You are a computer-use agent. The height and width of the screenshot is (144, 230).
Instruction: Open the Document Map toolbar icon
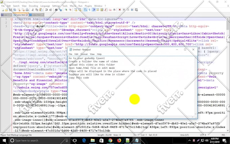102,10
